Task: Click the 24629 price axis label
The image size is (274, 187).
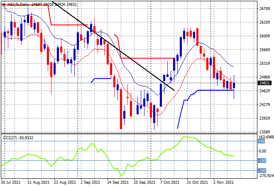Action: pyautogui.click(x=264, y=91)
